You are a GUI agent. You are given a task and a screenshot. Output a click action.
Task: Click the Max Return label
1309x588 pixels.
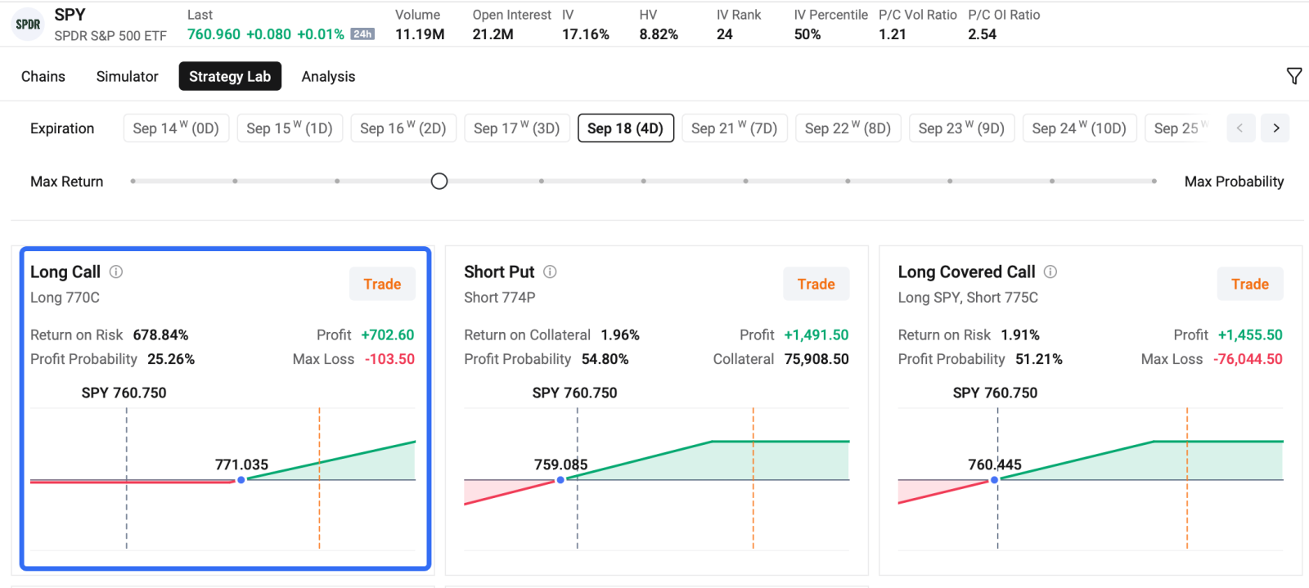[x=67, y=182]
